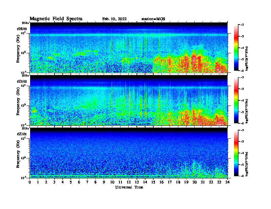
Task: Click hour 18 on the Universal Time axis
Action: 178,182
